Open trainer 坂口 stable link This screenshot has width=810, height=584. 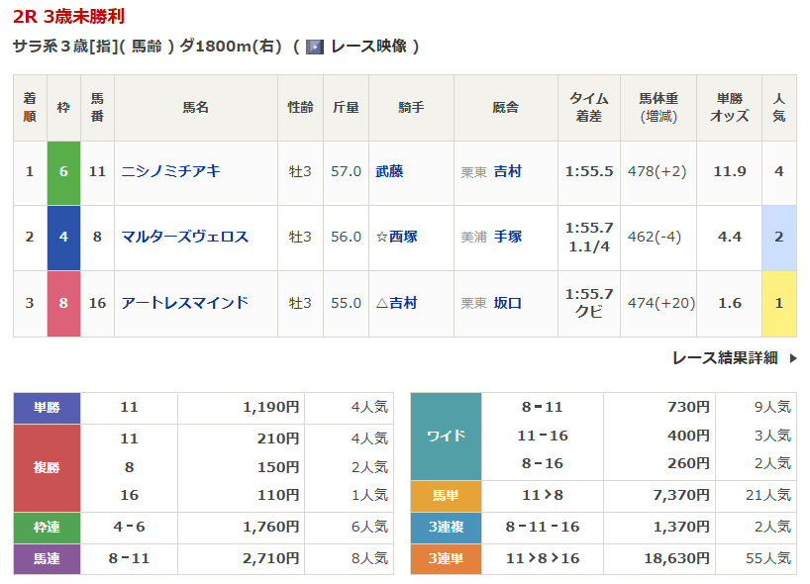[x=508, y=303]
